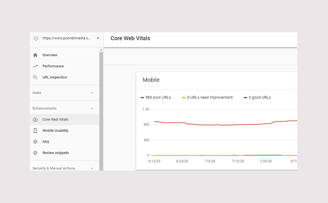Screen dimensions: 328x203
Task: Click the 800 y-axis label
Action: point(147,125)
